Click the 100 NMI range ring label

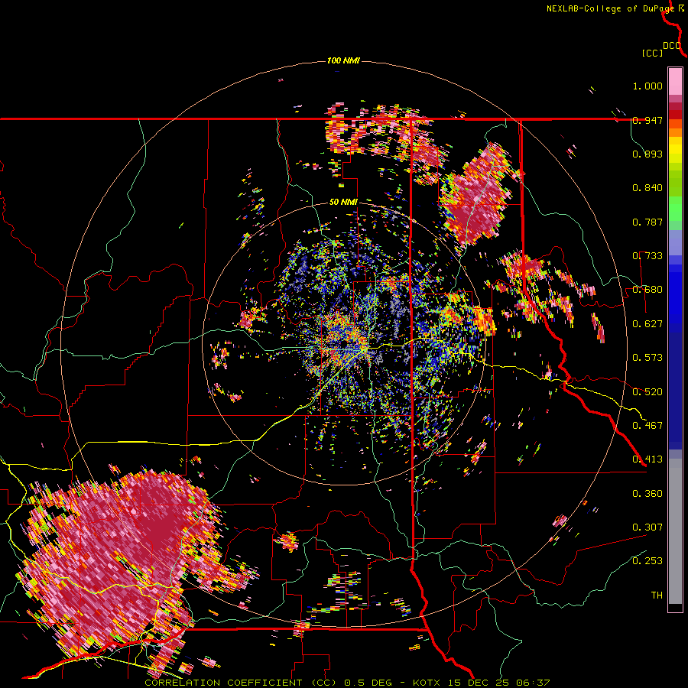point(343,60)
